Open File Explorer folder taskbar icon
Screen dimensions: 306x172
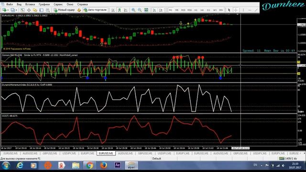point(76,166)
